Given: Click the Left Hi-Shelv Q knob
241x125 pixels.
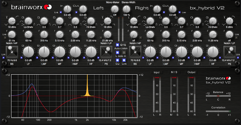Looking at the screenshot, I should pyautogui.click(x=91, y=21).
